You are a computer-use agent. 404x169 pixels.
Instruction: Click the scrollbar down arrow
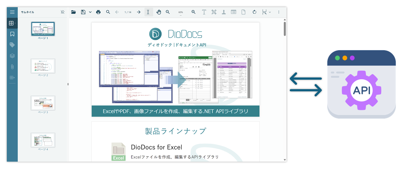[x=285, y=160]
